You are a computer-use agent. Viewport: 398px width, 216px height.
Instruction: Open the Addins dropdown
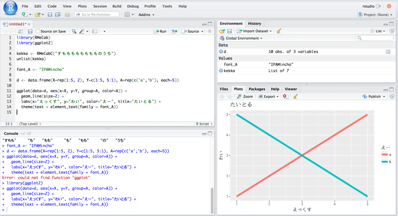[146, 15]
